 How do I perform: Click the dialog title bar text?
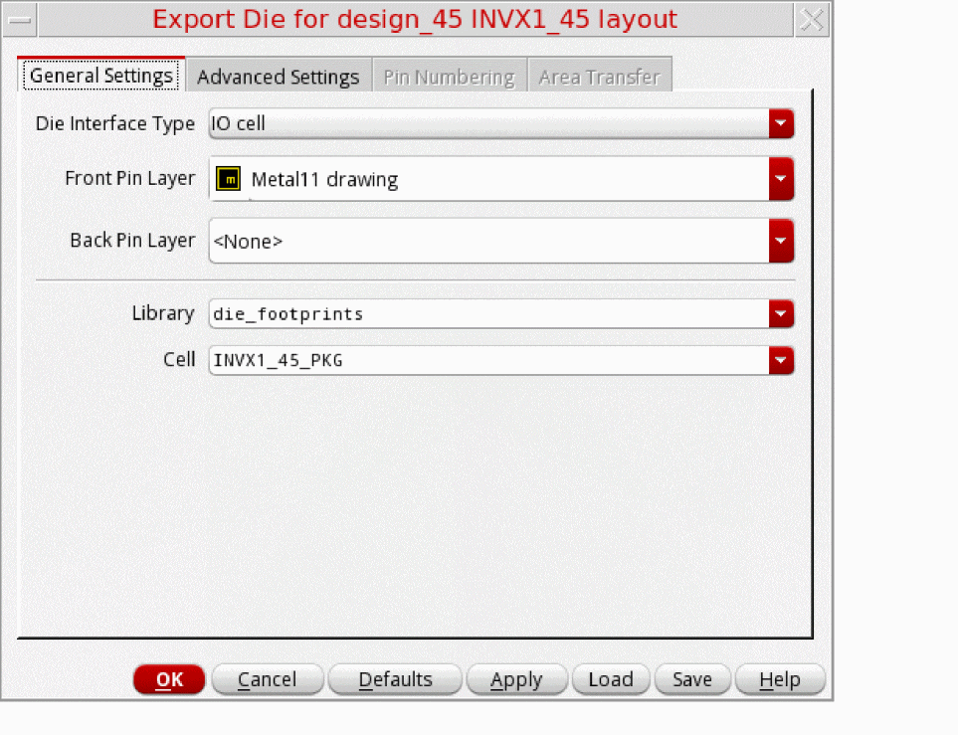click(415, 20)
